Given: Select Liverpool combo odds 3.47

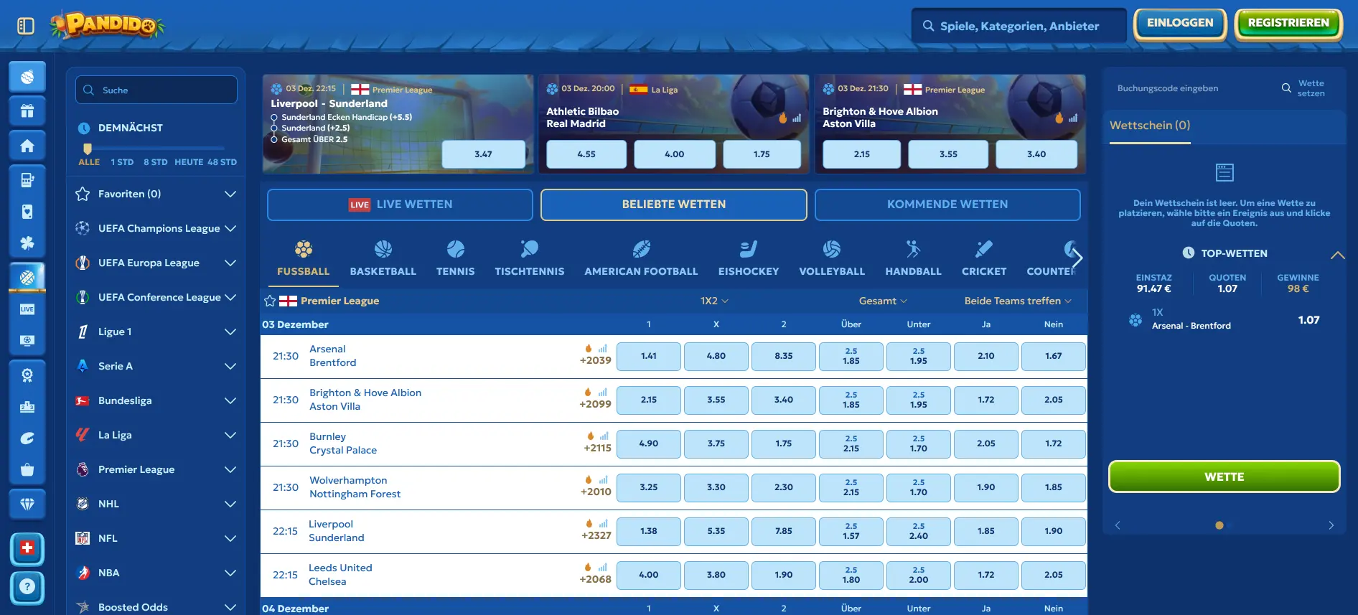Looking at the screenshot, I should tap(483, 154).
